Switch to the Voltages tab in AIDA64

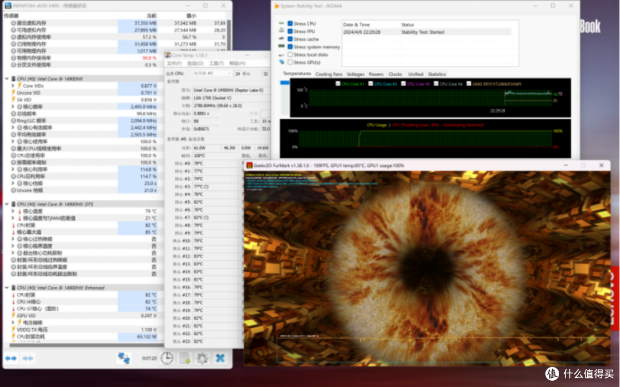click(x=355, y=74)
